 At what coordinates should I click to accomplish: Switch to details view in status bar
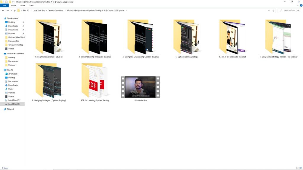[x=297, y=168]
